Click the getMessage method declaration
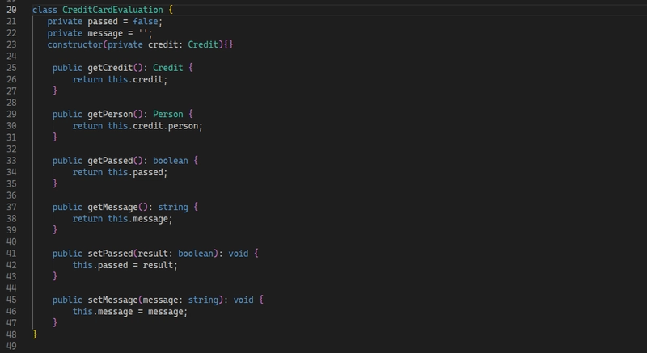The height and width of the screenshot is (353, 647). pos(125,207)
